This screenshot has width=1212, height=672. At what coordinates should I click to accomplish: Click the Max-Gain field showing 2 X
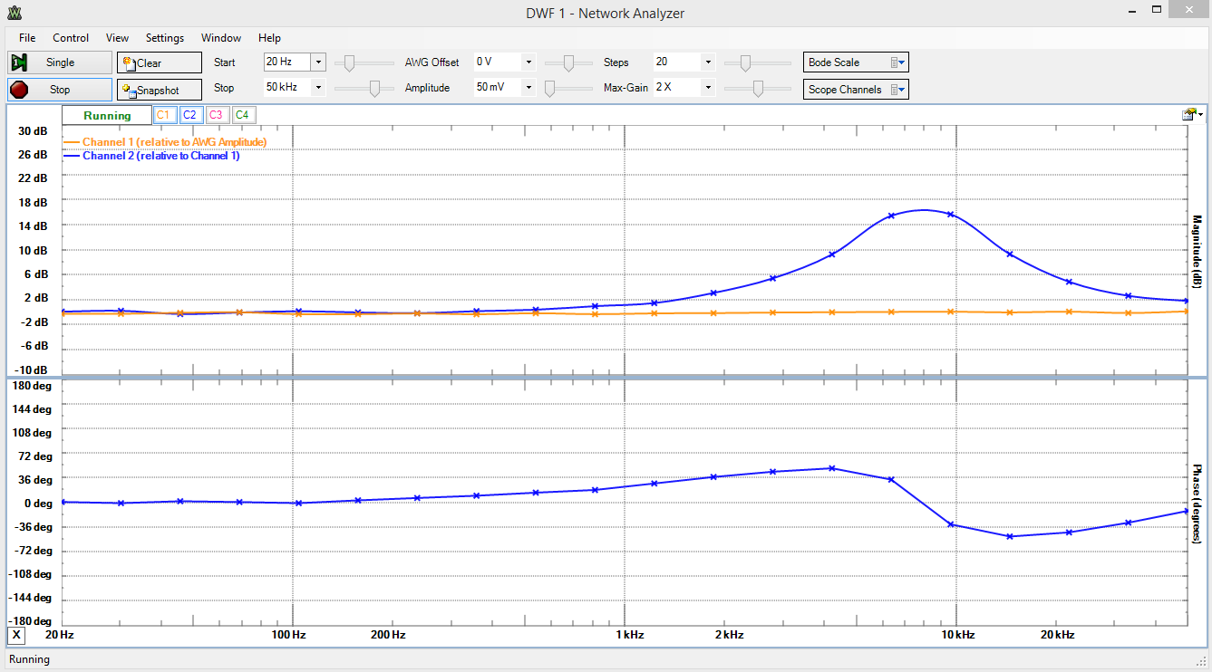[x=676, y=88]
